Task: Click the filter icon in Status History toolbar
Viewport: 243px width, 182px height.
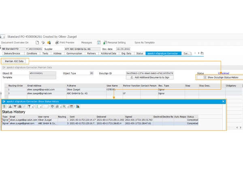Action: coord(30,106)
